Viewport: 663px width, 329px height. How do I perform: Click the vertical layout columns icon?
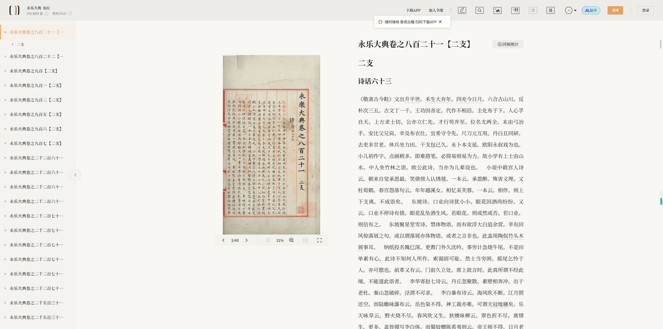515,10
